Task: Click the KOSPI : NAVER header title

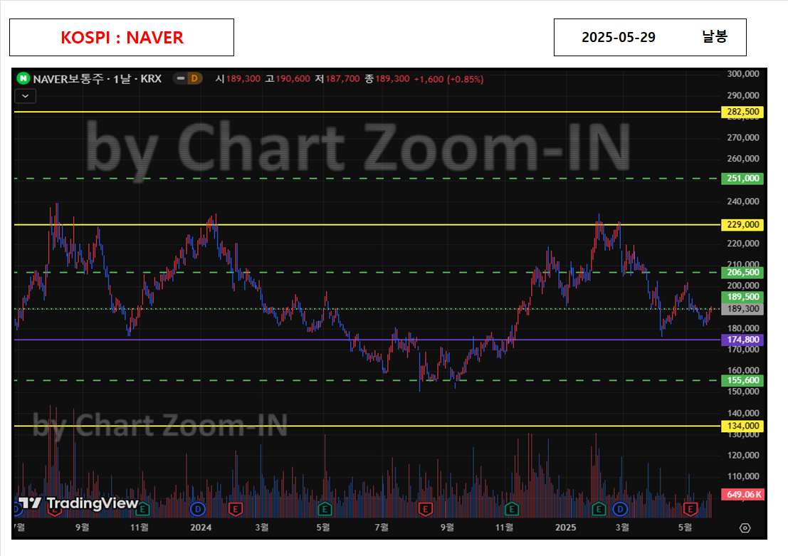Action: 122,38
